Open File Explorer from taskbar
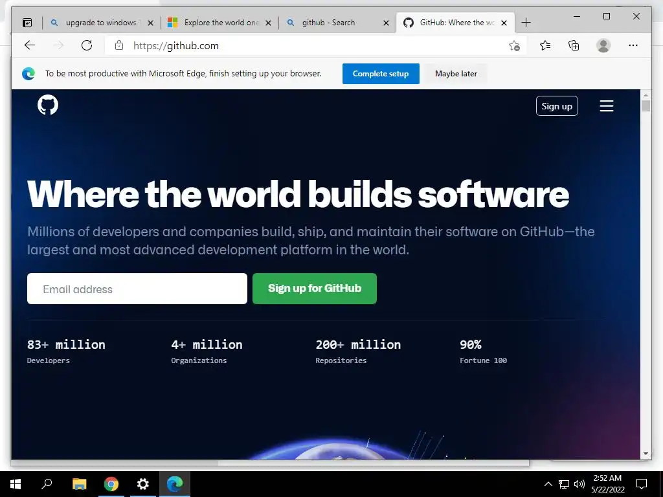The width and height of the screenshot is (663, 497). [79, 484]
